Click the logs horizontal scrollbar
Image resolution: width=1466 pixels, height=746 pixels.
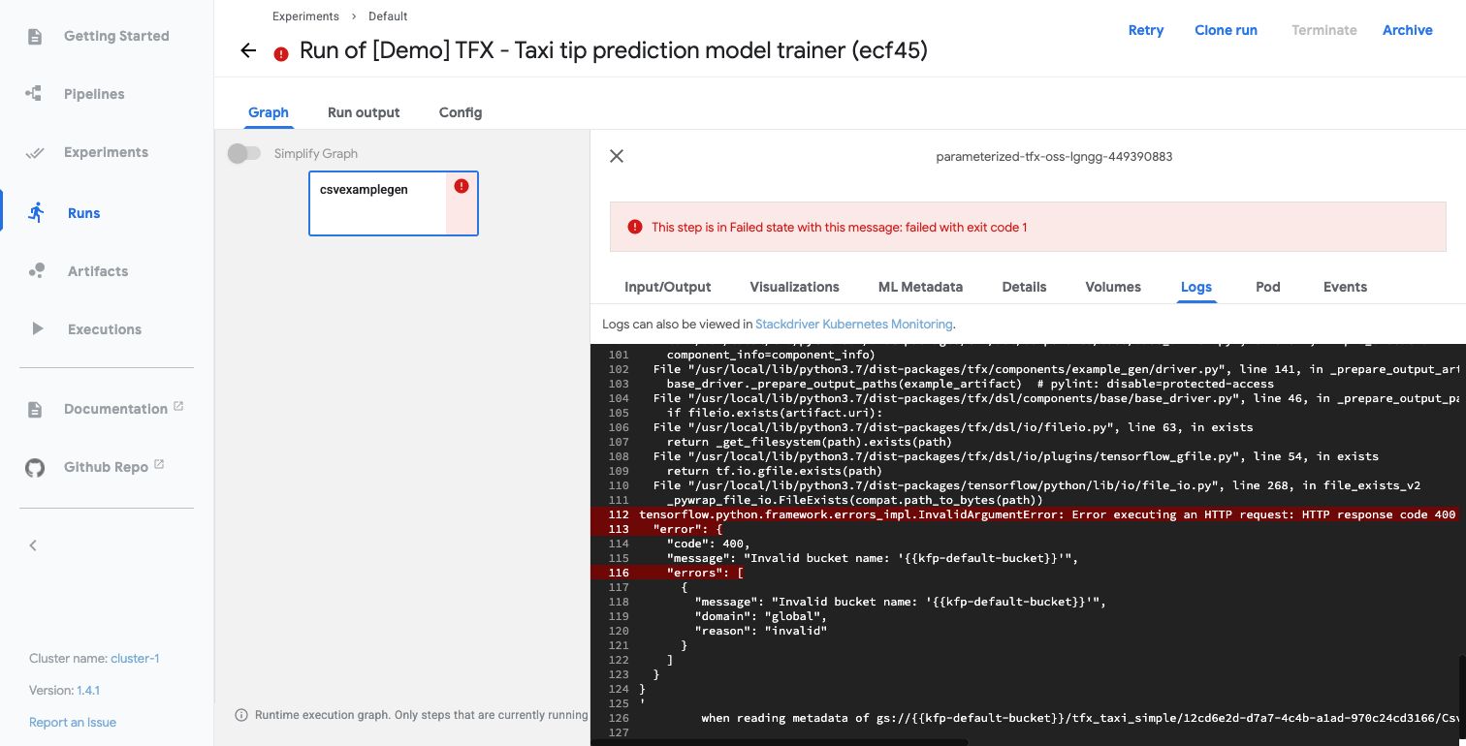coord(780,742)
